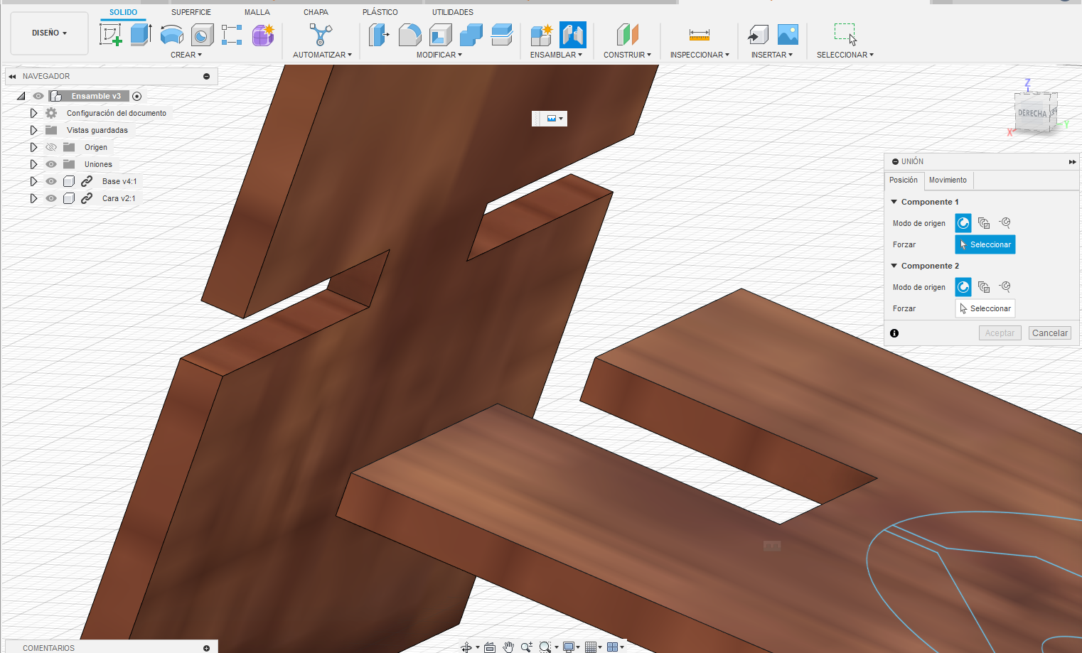
Task: Click the Pan hand icon
Action: click(508, 647)
